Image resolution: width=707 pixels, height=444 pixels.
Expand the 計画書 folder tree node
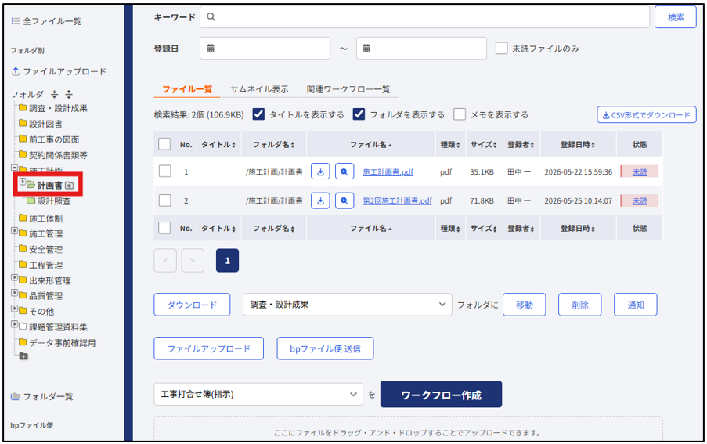point(23,182)
